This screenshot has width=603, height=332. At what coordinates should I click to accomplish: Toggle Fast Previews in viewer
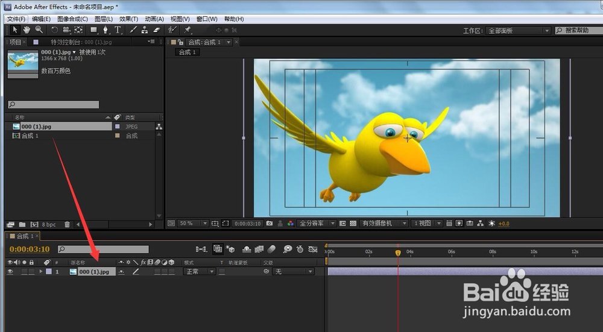point(459,224)
